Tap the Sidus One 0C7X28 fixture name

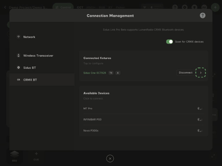click(95, 73)
